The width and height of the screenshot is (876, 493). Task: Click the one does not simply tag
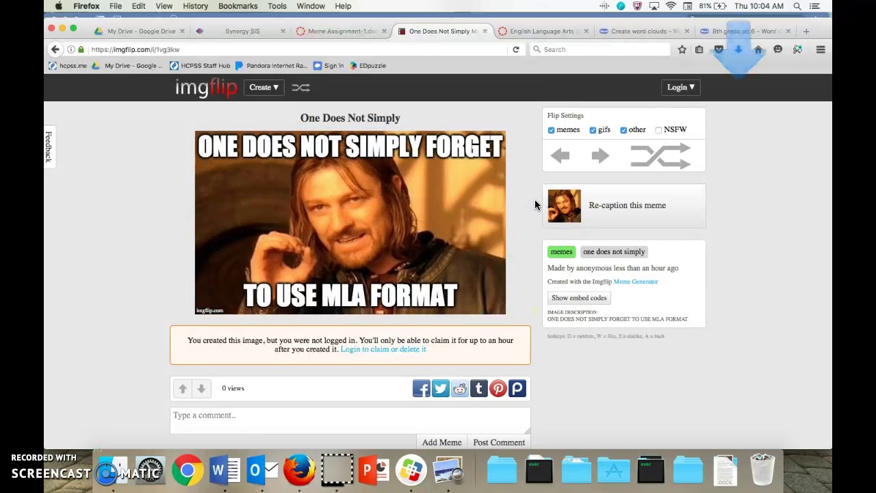pyautogui.click(x=614, y=252)
